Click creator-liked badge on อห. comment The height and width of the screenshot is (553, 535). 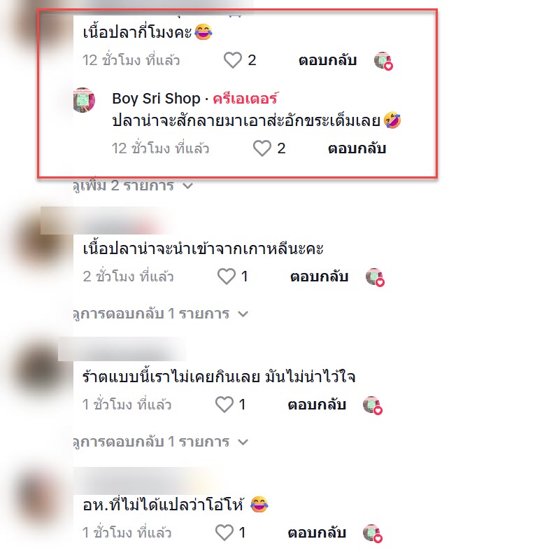(373, 533)
